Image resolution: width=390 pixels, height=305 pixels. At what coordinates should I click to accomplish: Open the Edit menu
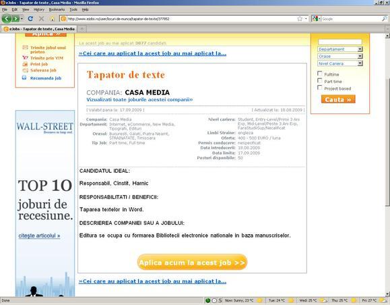[15, 9]
